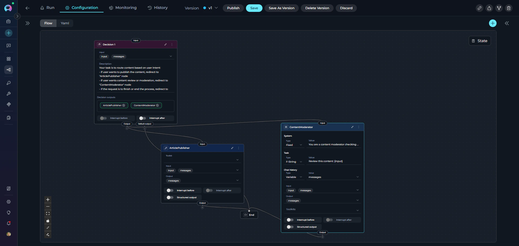This screenshot has width=519, height=246.
Task: Click the Publish button
Action: [233, 8]
